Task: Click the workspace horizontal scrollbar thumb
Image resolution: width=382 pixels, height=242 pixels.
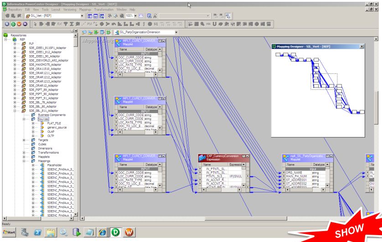Action: coord(246,218)
